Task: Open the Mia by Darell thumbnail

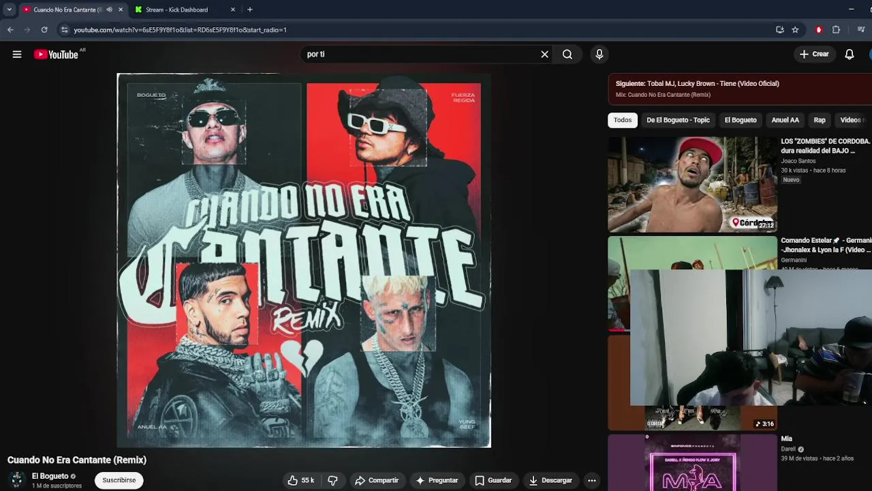Action: (x=692, y=463)
